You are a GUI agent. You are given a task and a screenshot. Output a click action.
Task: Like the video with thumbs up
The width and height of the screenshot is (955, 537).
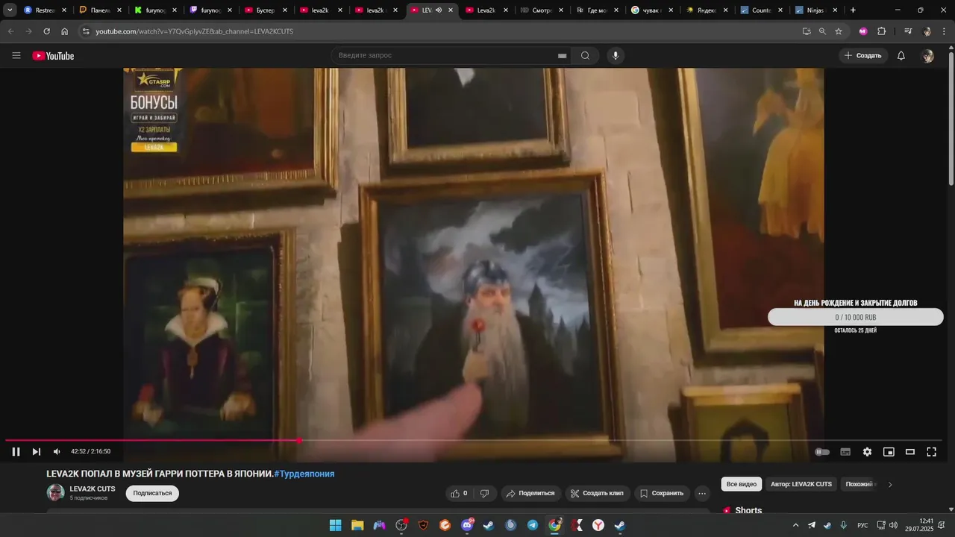tap(459, 493)
